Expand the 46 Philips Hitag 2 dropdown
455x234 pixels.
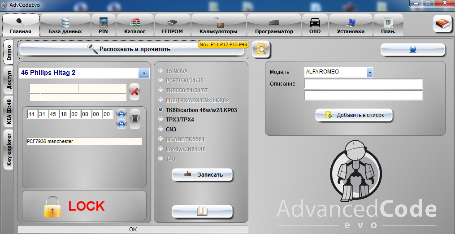pyautogui.click(x=144, y=73)
